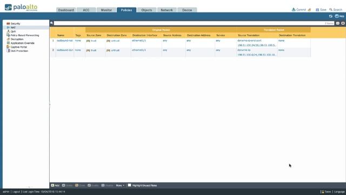
Task: Open QoS policies in sidebar
Action: click(x=13, y=31)
